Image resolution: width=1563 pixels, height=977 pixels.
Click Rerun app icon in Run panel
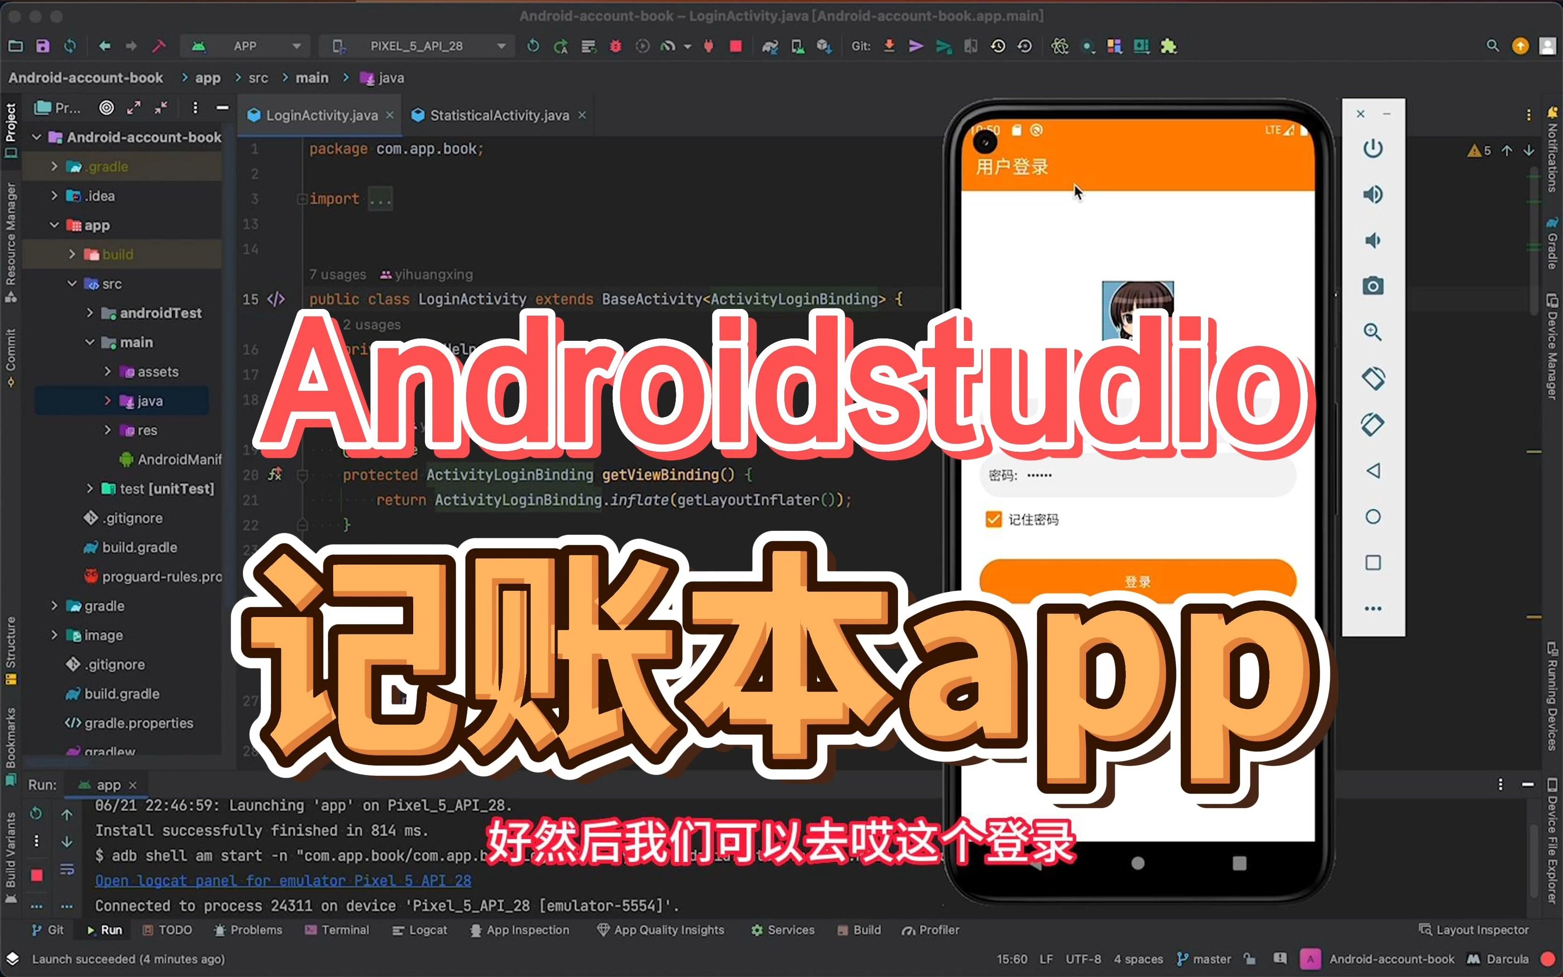click(36, 813)
